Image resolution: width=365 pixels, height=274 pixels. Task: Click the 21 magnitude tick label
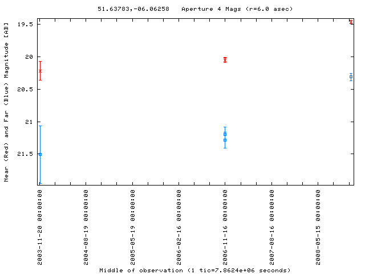(x=29, y=122)
